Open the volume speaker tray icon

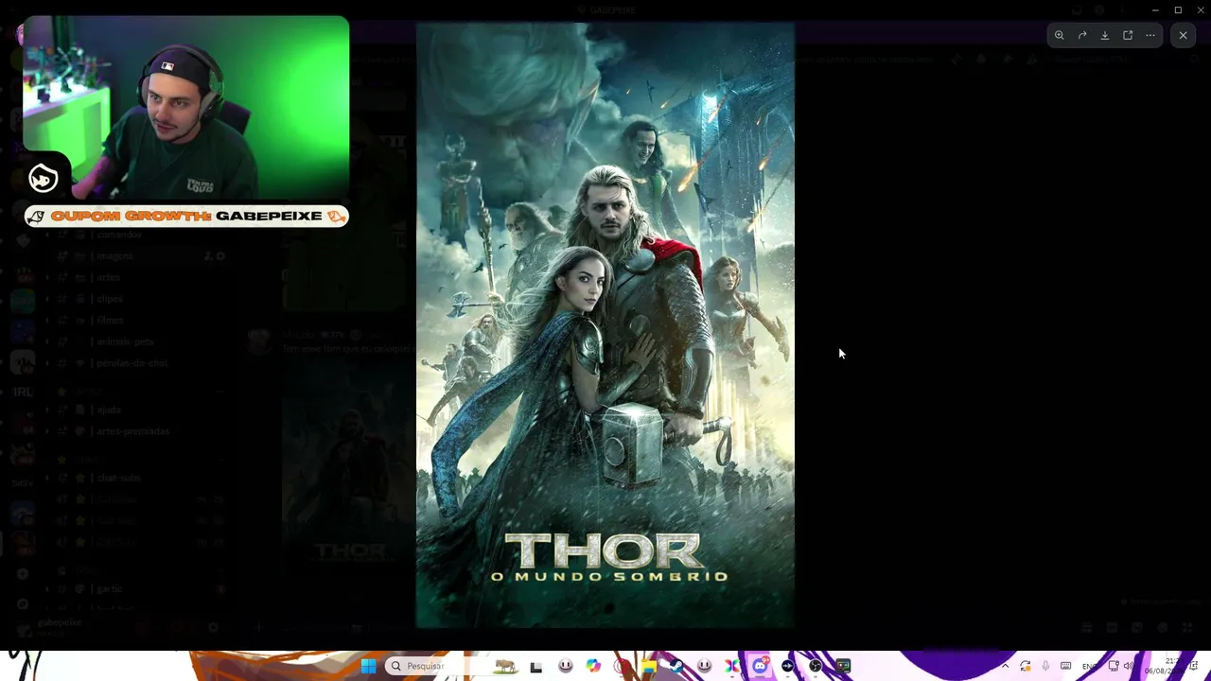coord(1128,666)
